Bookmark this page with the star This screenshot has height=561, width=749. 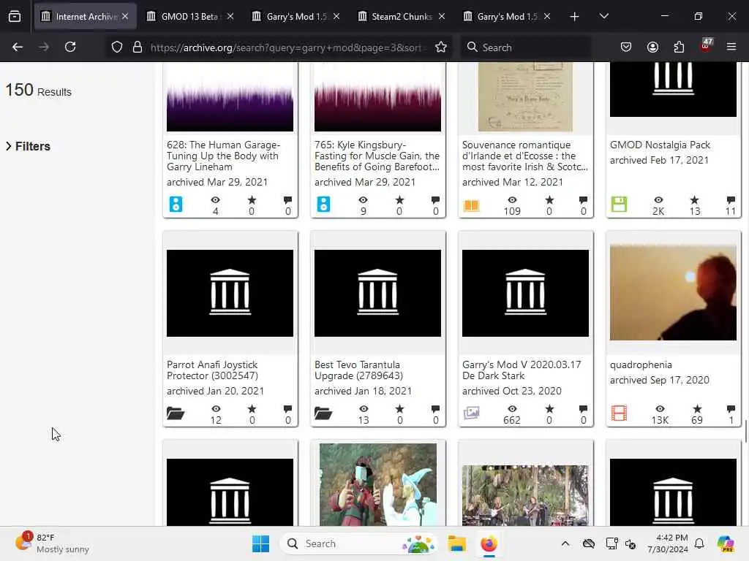[441, 47]
